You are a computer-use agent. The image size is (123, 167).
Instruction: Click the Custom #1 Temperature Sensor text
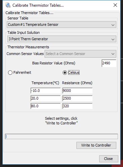[33, 24]
